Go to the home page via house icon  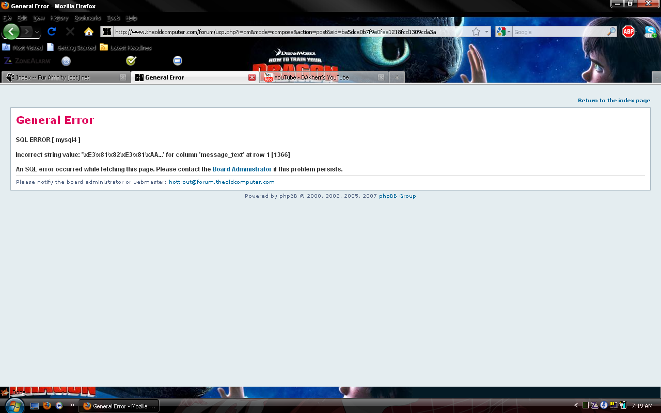click(88, 31)
